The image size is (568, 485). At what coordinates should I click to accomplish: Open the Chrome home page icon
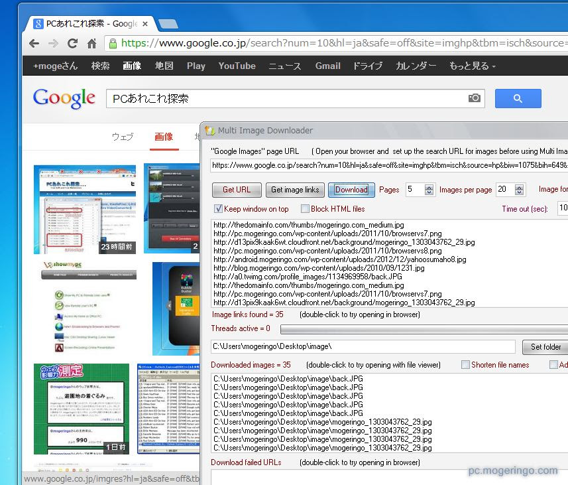click(x=91, y=44)
